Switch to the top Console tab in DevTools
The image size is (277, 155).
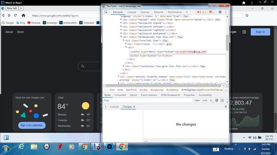132,12
